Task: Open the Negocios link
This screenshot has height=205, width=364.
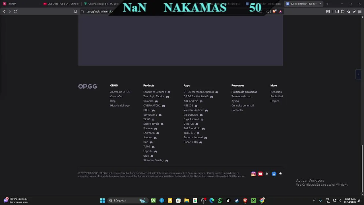Action: pos(276,92)
